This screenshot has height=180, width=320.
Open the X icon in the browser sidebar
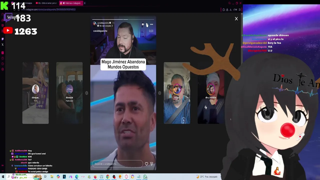tap(2, 45)
